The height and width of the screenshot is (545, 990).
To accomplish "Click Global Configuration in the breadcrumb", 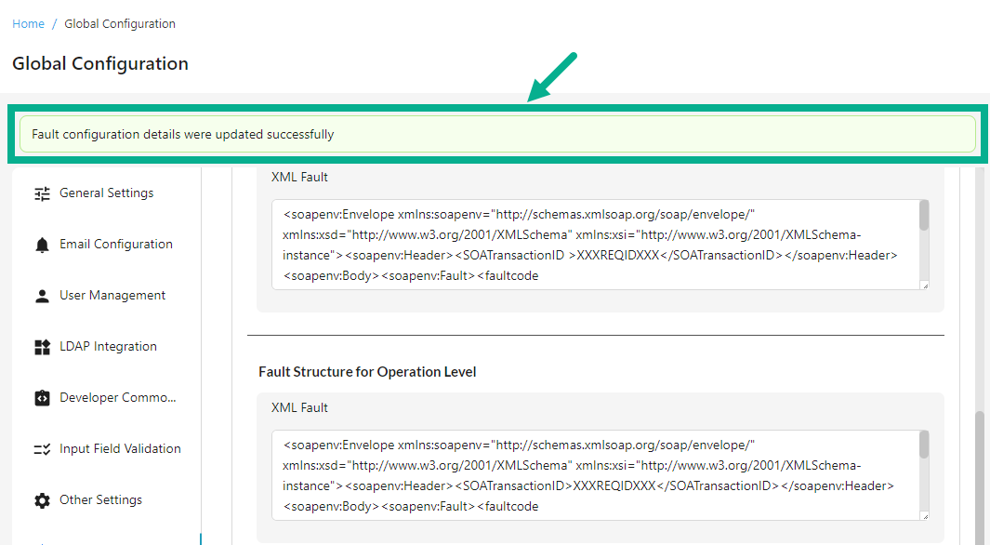I will click(x=120, y=23).
